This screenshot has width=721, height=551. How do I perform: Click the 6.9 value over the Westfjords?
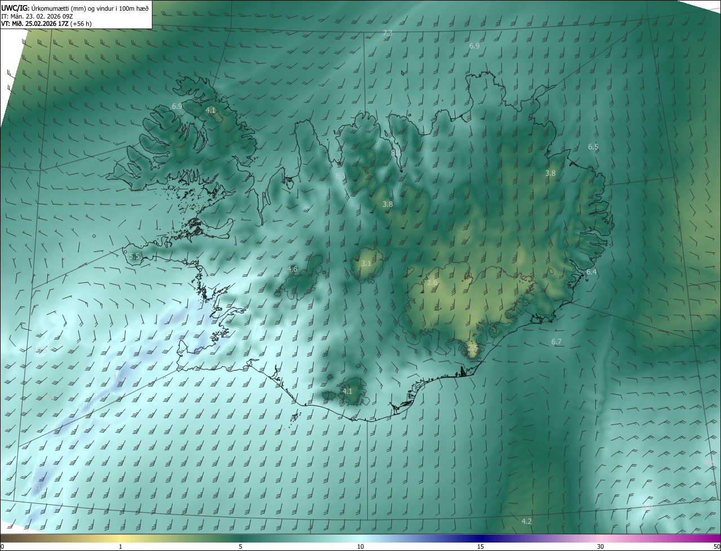(x=177, y=106)
